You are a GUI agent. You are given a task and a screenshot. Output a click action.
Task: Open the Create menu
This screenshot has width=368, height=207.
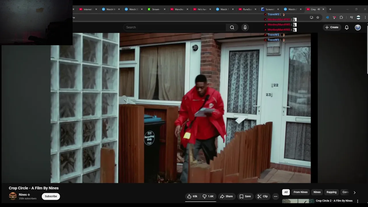tap(331, 27)
